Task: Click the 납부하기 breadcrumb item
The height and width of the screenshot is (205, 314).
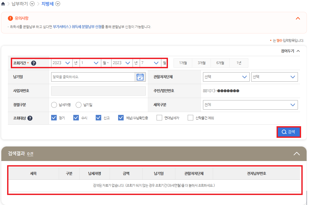Action: [x=20, y=4]
